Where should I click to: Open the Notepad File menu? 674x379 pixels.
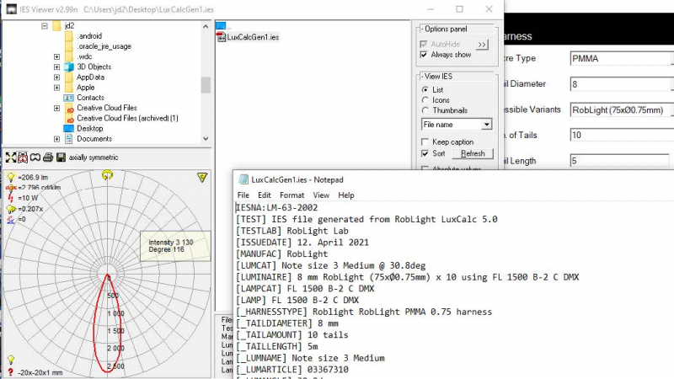click(243, 195)
